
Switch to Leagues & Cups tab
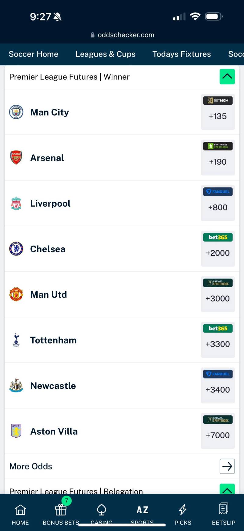coord(106,54)
